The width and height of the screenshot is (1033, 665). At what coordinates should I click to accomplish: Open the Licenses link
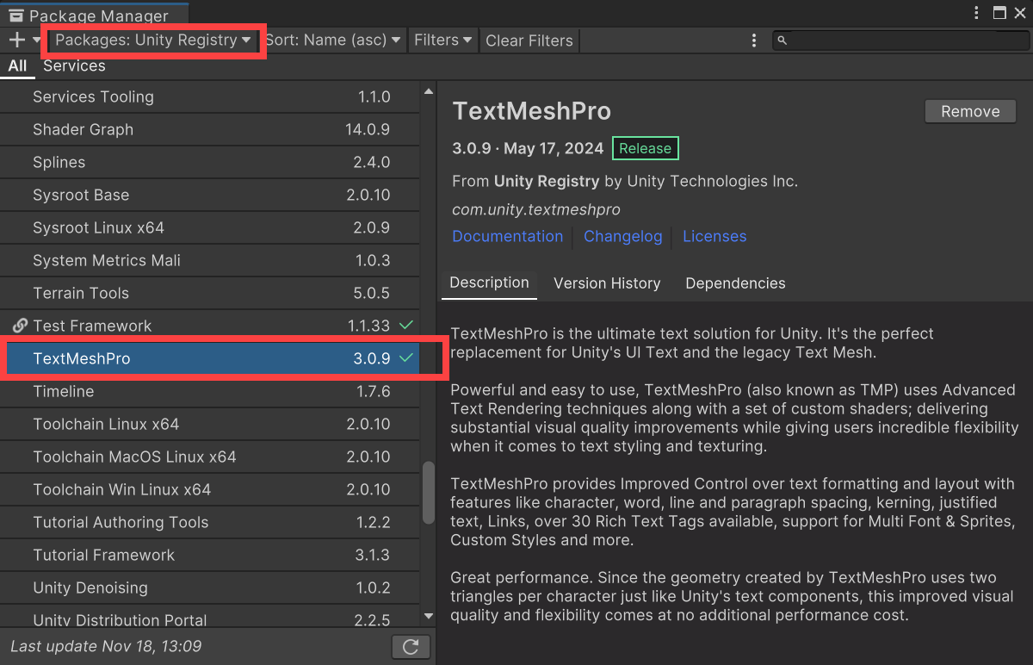point(714,236)
